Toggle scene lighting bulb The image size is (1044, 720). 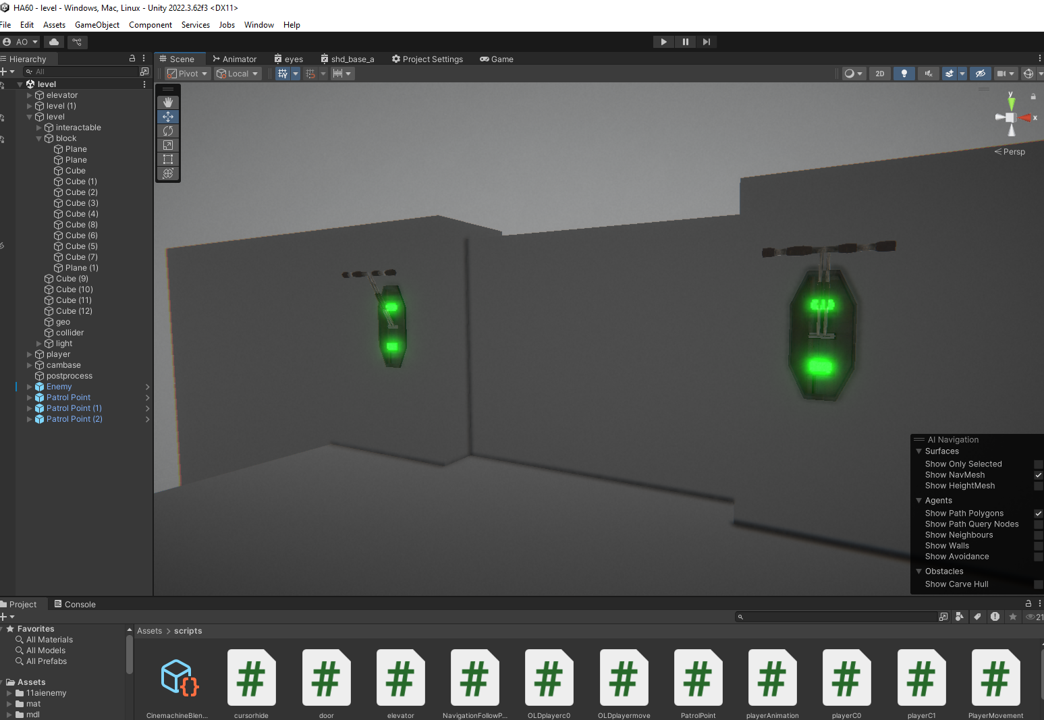904,74
